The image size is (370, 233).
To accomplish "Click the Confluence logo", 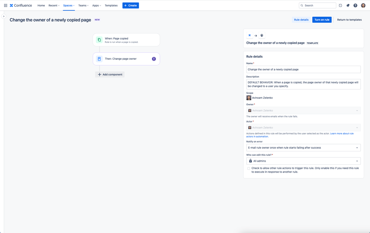I will tap(21, 6).
